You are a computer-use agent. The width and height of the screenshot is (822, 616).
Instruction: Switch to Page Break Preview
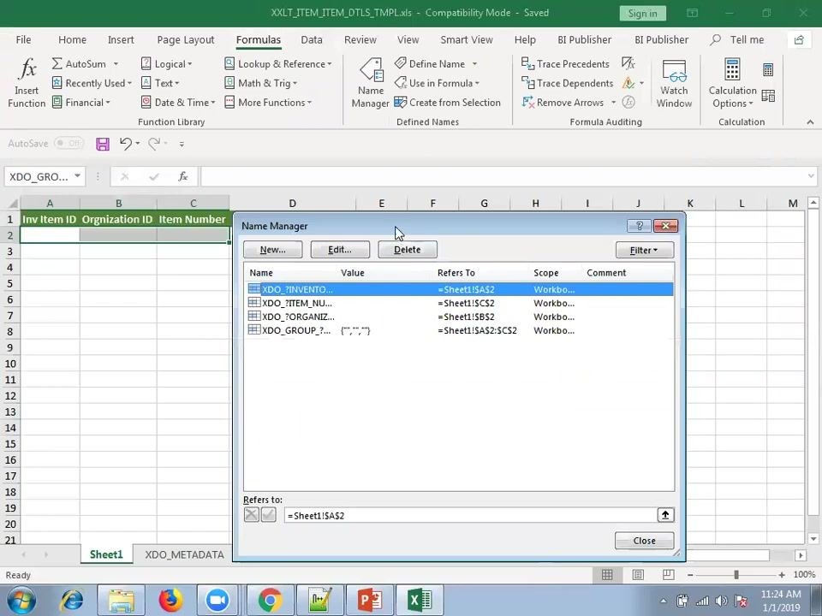tap(669, 575)
